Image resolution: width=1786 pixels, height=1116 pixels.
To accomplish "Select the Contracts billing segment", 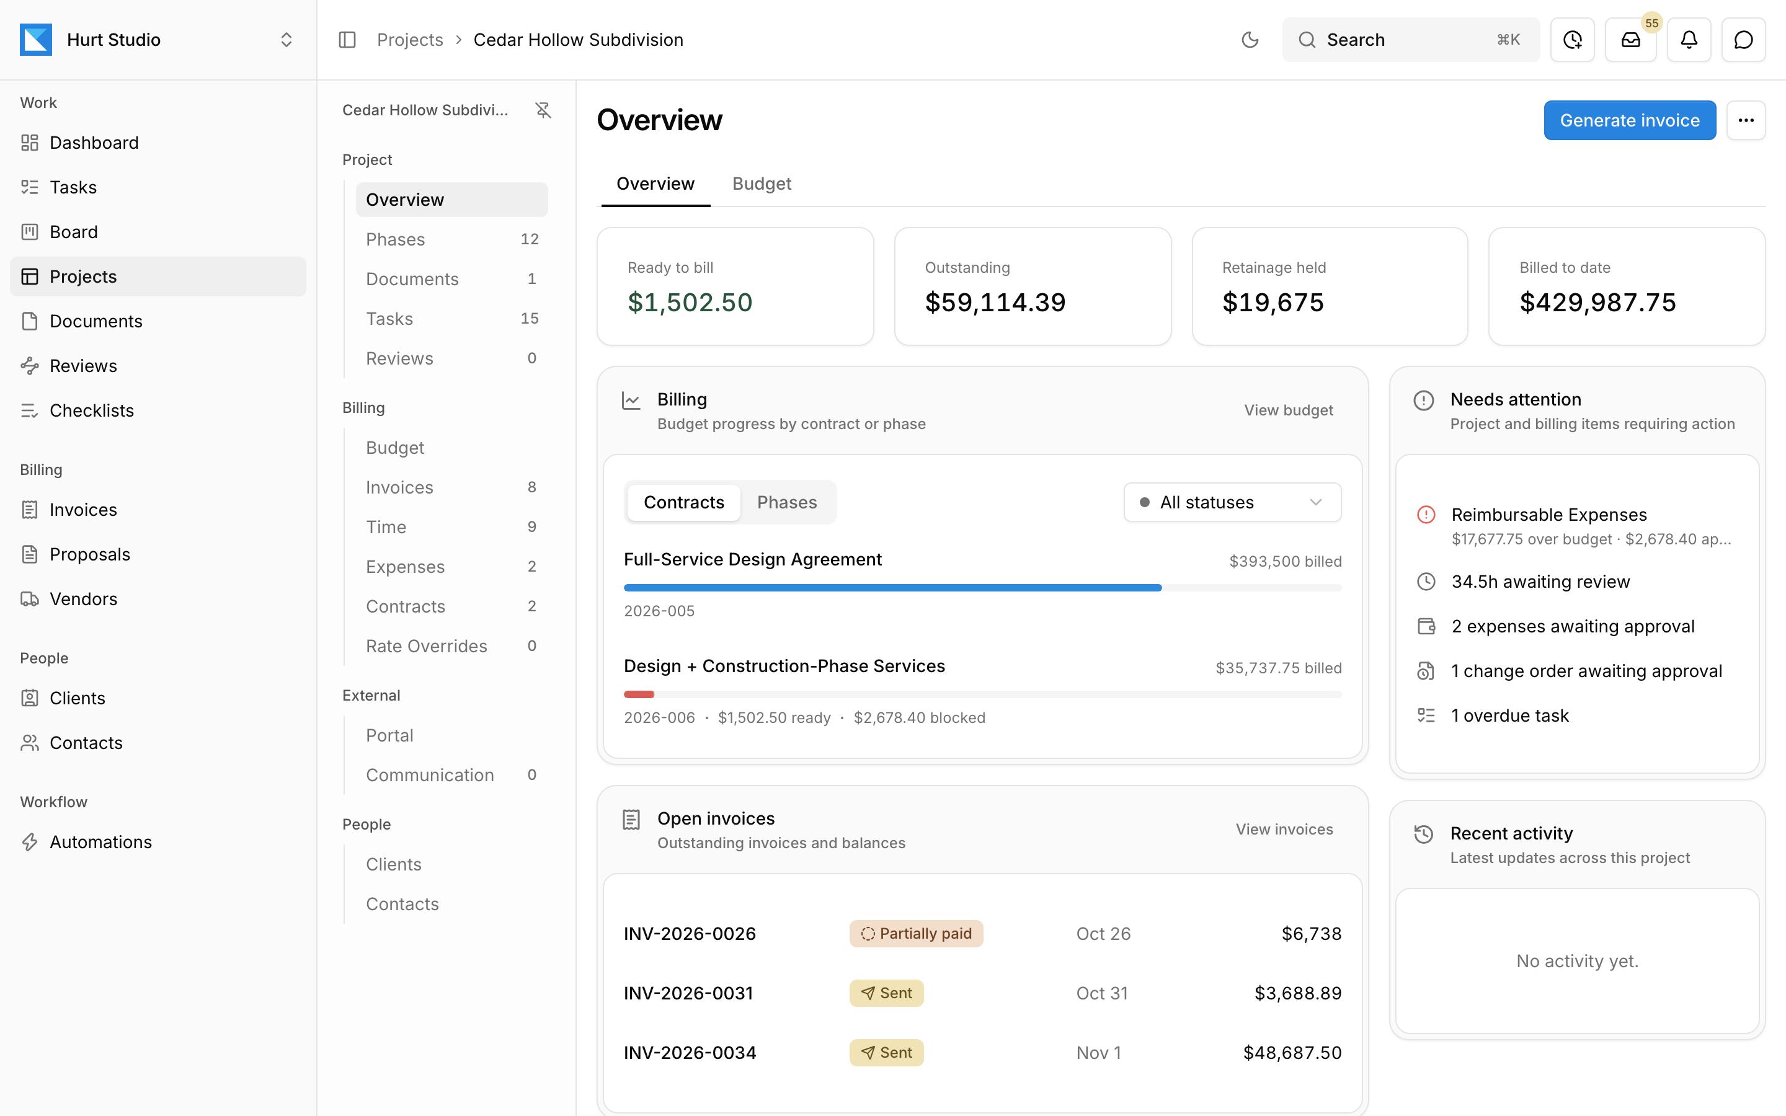I will 683,503.
